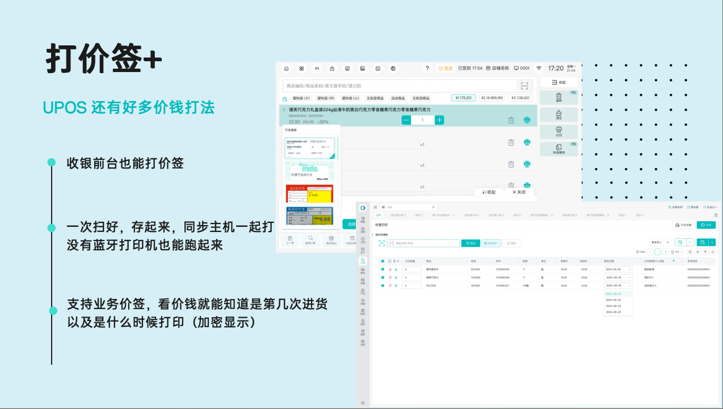Image resolution: width=723 pixels, height=409 pixels.
Task: Click the 清空 button beside 添加多个
Action: (511, 243)
